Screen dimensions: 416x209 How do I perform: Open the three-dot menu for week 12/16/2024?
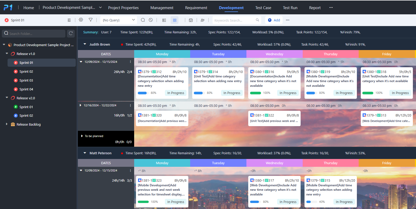coord(130,106)
